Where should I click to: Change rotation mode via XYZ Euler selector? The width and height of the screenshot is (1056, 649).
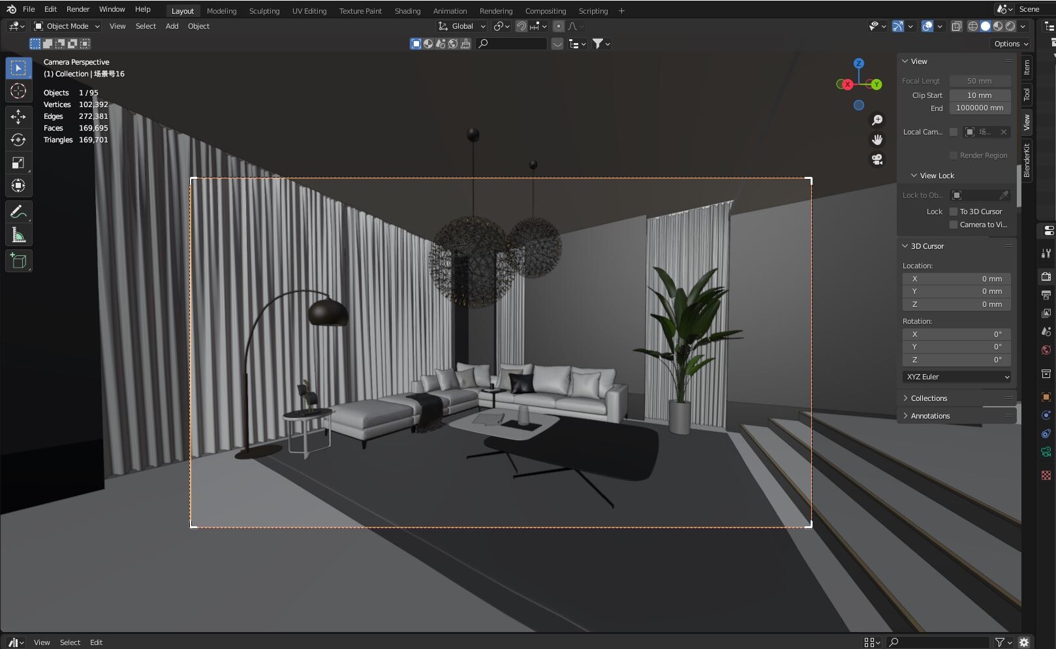(x=956, y=377)
